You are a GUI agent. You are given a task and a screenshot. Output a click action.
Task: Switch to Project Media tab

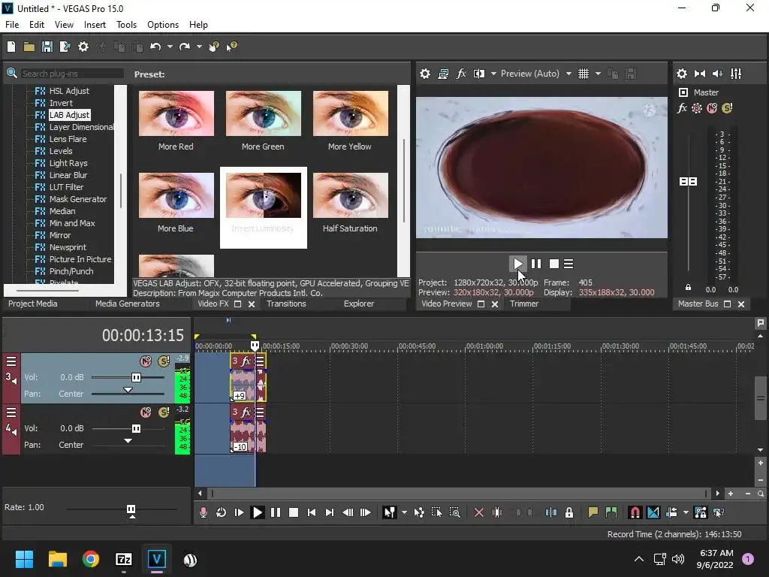tap(33, 304)
